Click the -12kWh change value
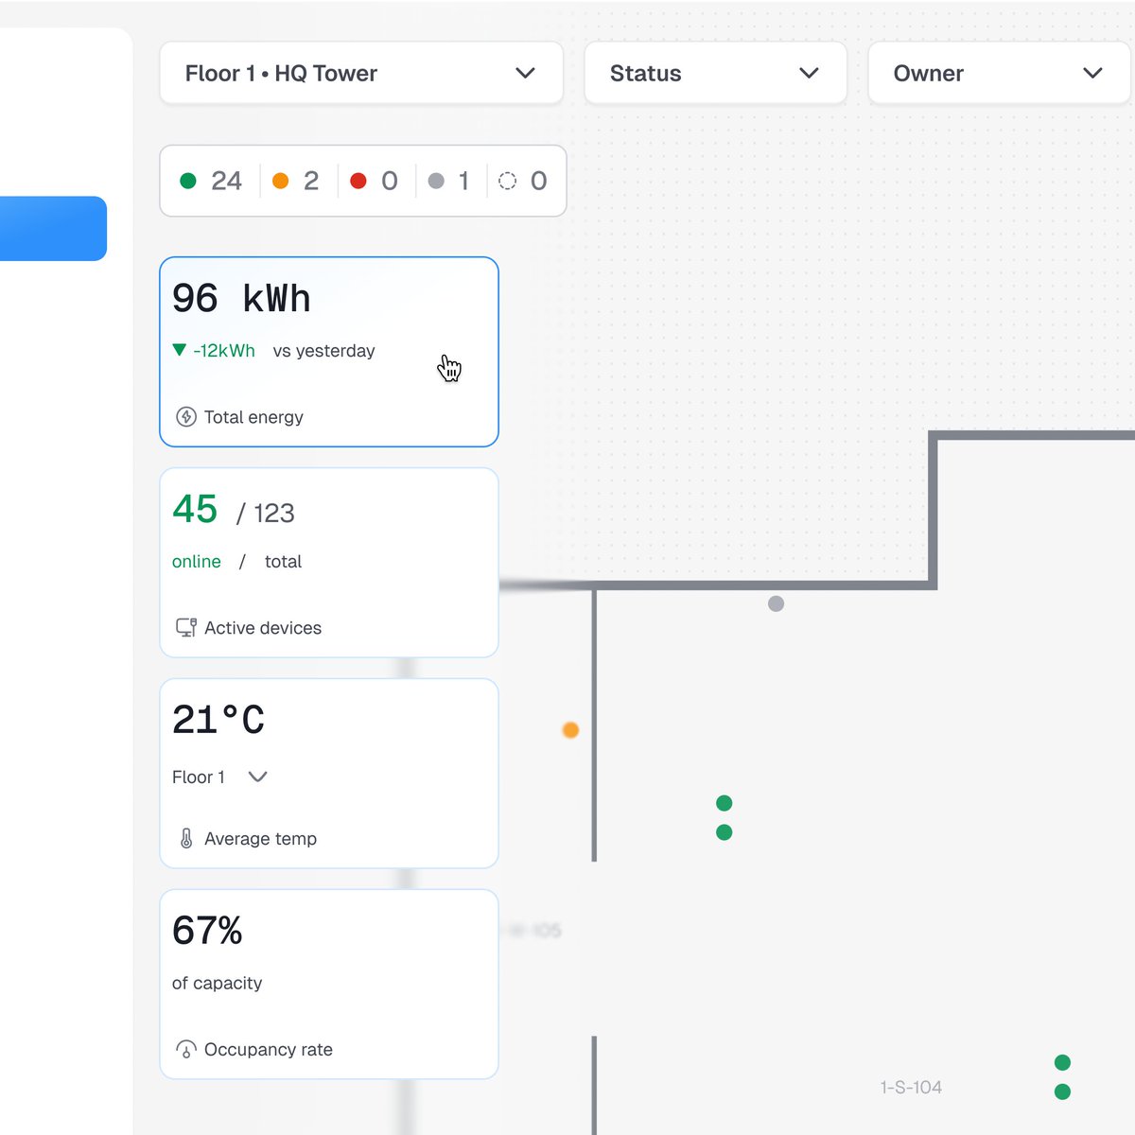The image size is (1135, 1135). pos(224,351)
